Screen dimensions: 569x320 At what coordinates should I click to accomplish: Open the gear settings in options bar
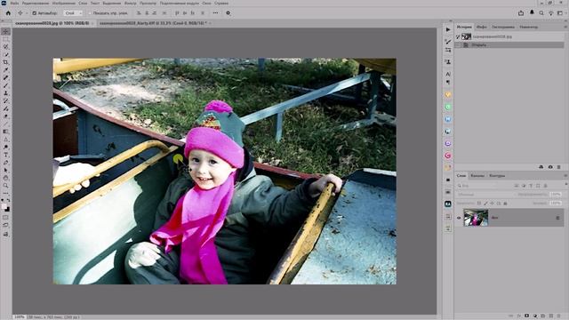point(228,13)
